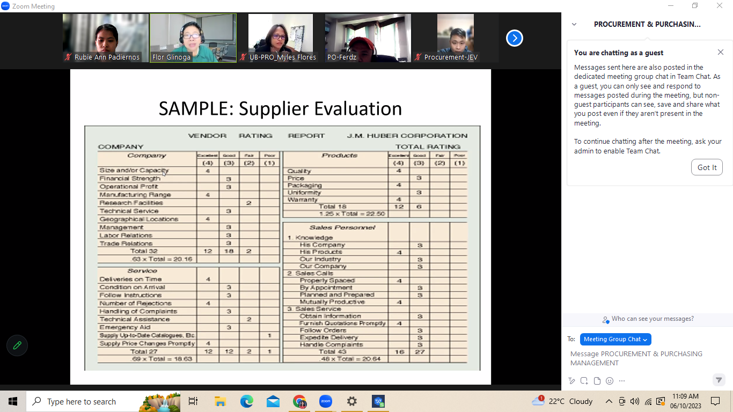Screen dimensions: 733x412
Task: Dismiss the guest chat notice with X
Action: (720, 53)
